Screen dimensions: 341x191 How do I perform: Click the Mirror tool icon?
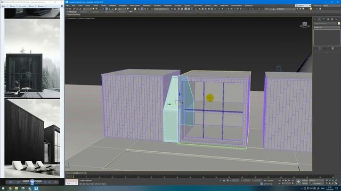[172, 9]
